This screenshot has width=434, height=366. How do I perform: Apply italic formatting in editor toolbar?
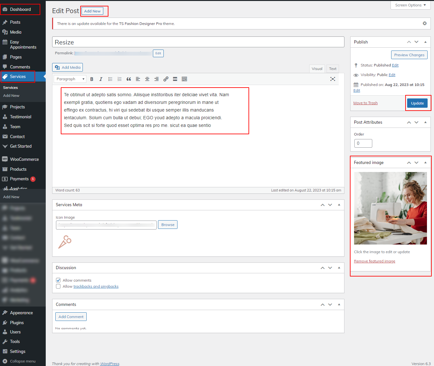click(x=101, y=79)
